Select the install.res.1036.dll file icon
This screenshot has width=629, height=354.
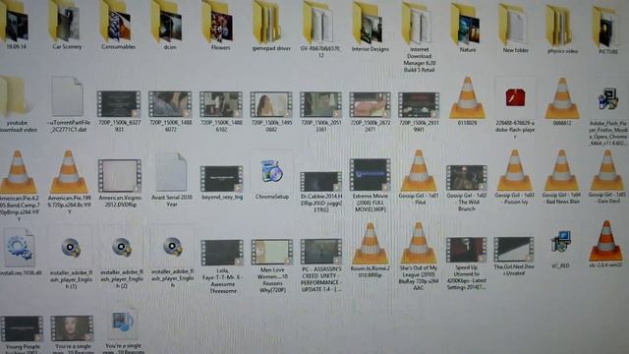point(19,248)
